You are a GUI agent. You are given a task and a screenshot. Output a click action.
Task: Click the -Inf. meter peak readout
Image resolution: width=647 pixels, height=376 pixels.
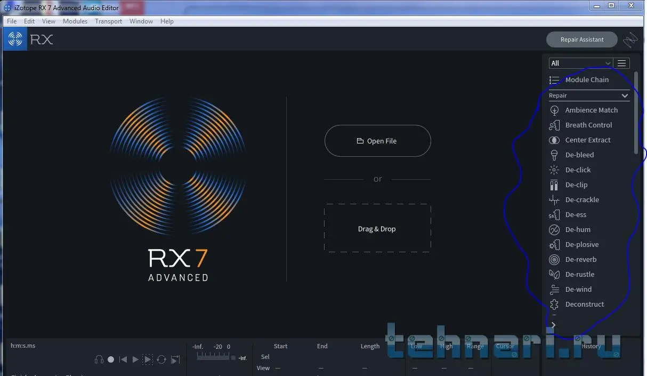(x=242, y=358)
